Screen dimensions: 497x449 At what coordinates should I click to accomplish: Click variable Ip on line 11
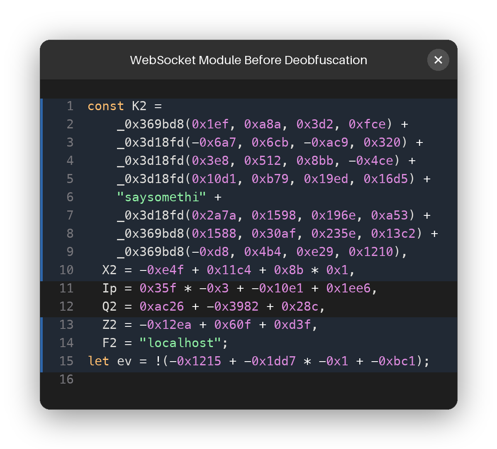[110, 288]
